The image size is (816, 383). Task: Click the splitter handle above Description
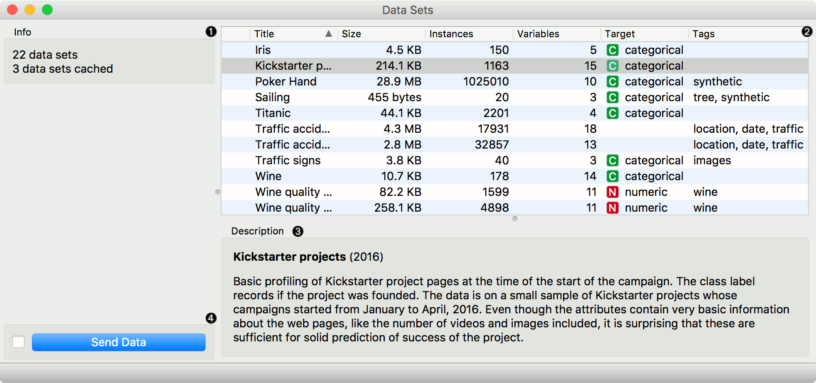(x=515, y=219)
